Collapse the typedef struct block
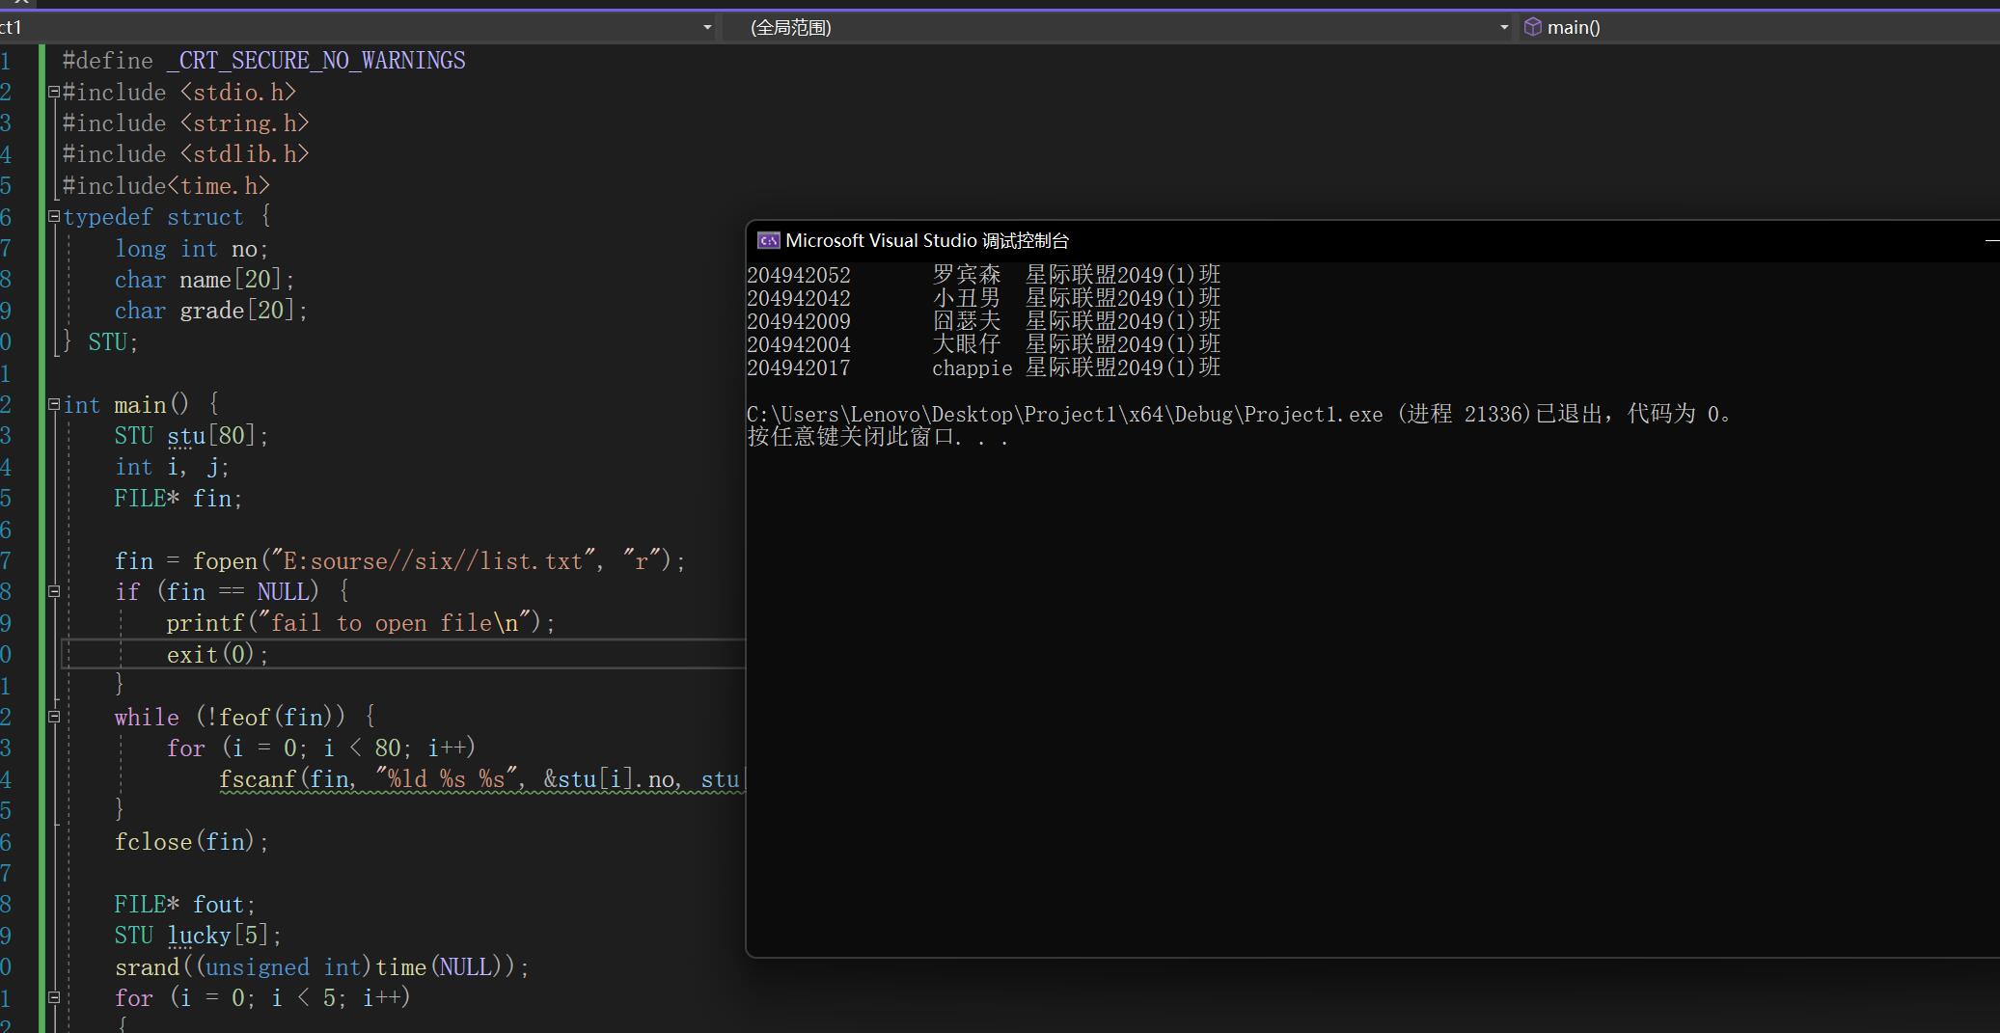Image resolution: width=2000 pixels, height=1033 pixels. [x=54, y=217]
